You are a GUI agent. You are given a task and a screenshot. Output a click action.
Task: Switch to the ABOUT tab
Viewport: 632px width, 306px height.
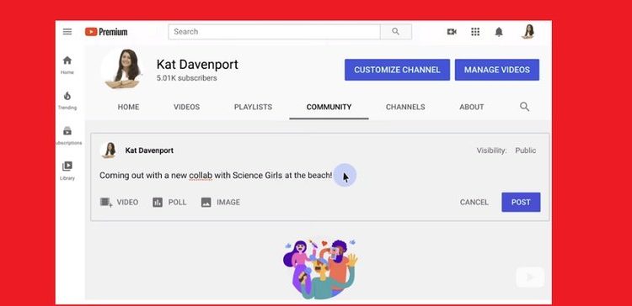click(x=472, y=107)
